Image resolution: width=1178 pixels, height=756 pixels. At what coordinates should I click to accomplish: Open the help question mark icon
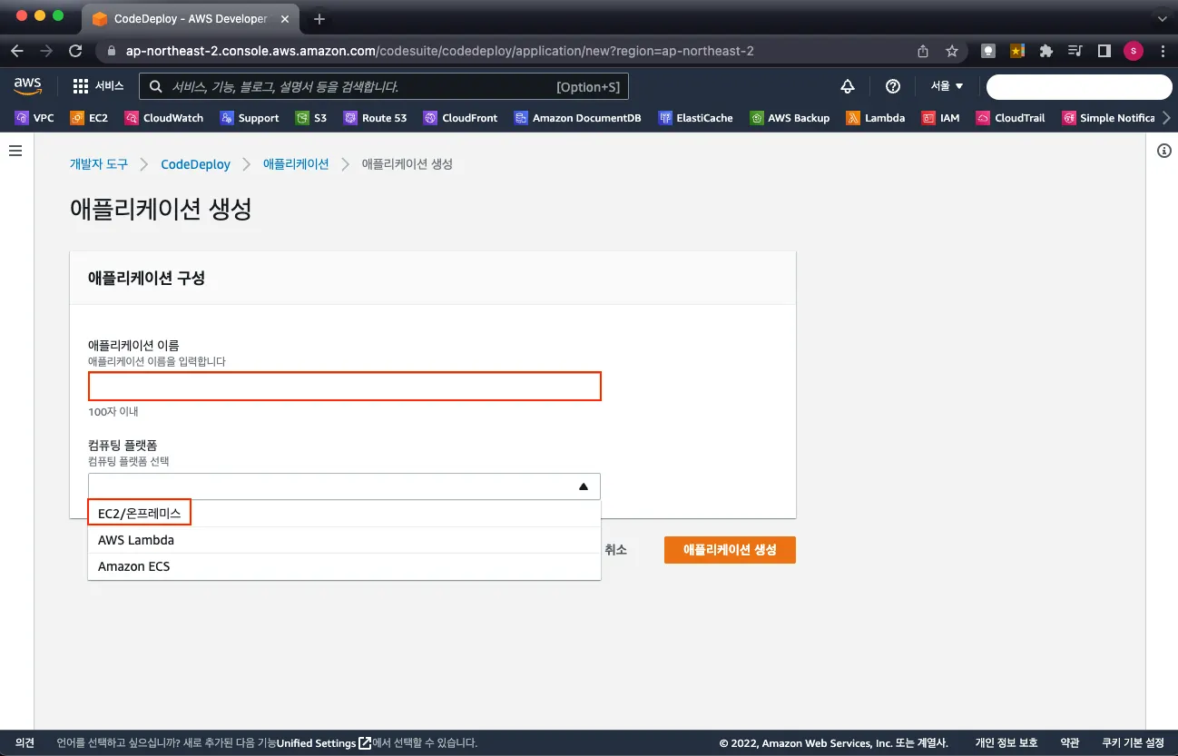coord(893,86)
